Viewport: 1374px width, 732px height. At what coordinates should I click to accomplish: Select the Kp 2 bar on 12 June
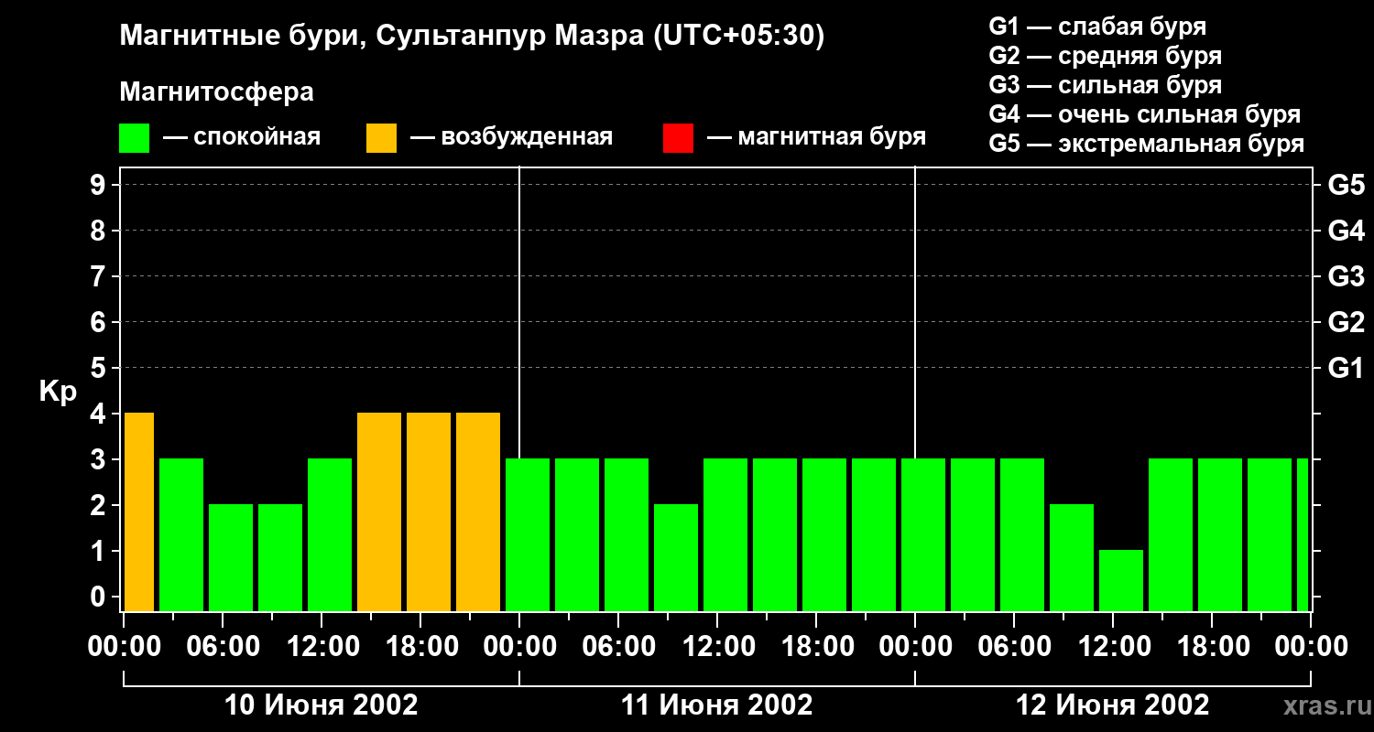click(1072, 557)
